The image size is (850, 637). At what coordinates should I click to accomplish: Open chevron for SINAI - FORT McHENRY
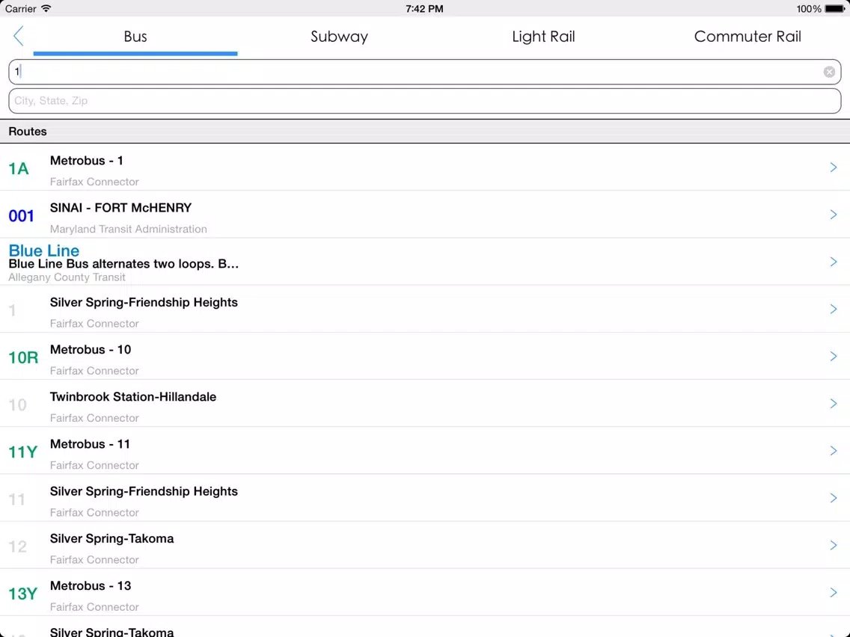click(x=834, y=215)
